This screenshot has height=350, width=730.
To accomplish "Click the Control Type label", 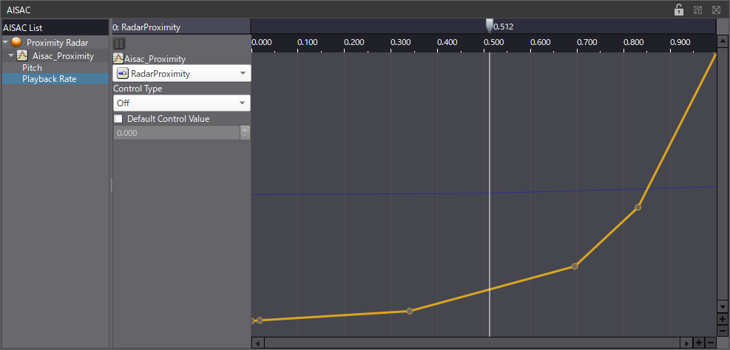I will point(138,89).
